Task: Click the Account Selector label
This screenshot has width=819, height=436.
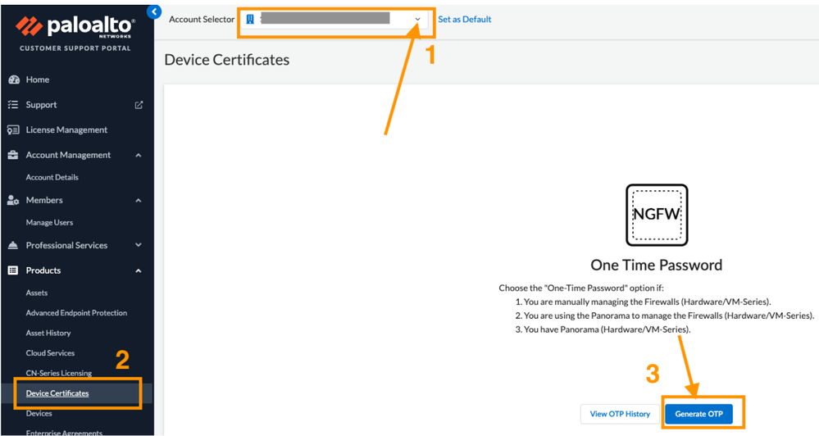Action: coord(202,20)
